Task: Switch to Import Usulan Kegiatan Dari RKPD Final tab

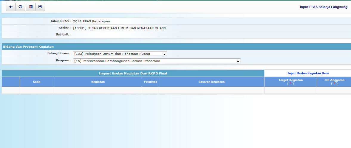Action: click(x=133, y=73)
